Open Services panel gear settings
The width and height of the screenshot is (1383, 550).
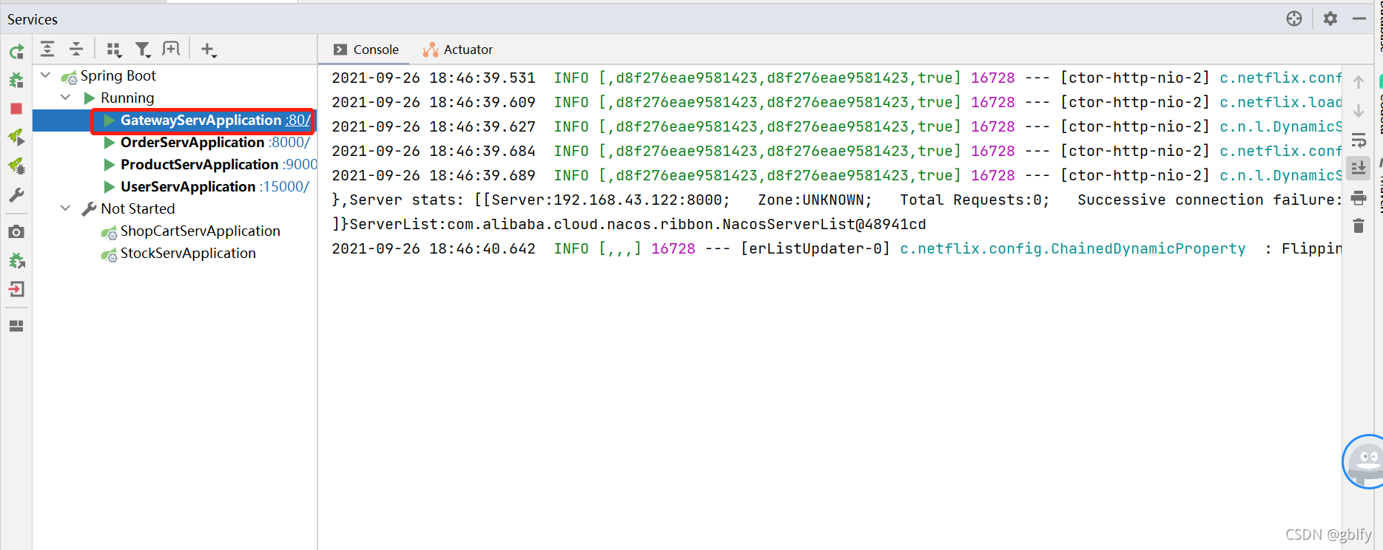[1330, 18]
